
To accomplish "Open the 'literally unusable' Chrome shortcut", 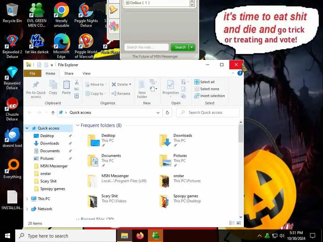I will click(62, 15).
